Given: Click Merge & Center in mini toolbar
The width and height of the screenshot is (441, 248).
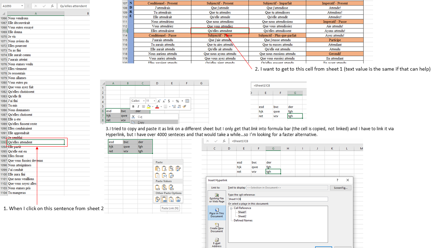Looking at the screenshot, I should pos(187,101).
